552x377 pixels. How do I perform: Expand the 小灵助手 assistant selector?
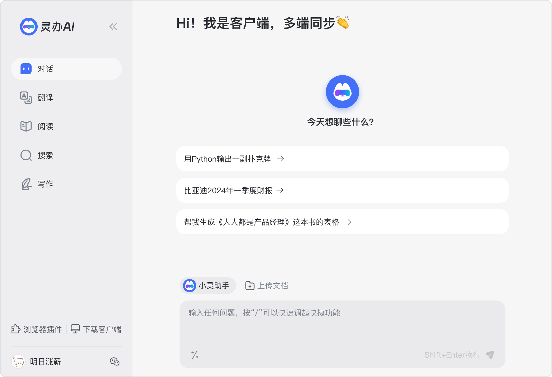208,286
